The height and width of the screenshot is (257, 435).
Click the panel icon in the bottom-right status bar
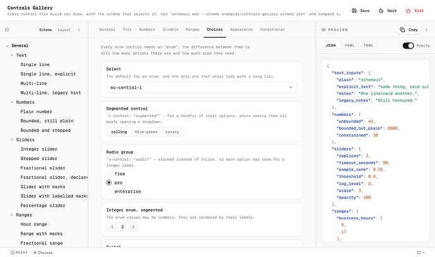[419, 253]
